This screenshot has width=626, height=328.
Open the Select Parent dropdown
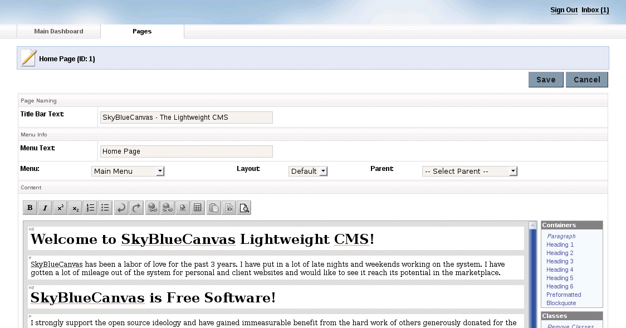470,171
